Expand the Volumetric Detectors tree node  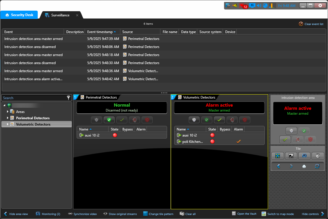pyautogui.click(x=8, y=124)
